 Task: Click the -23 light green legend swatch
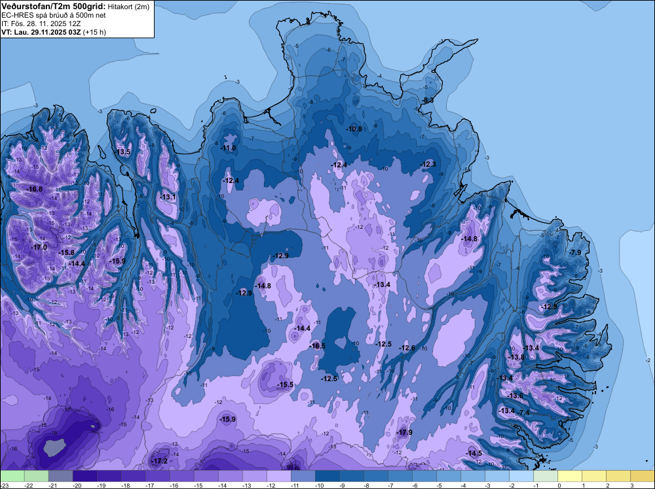[12, 476]
